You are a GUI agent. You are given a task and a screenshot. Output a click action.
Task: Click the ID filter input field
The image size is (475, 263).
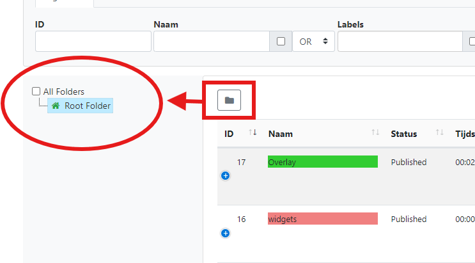click(93, 41)
